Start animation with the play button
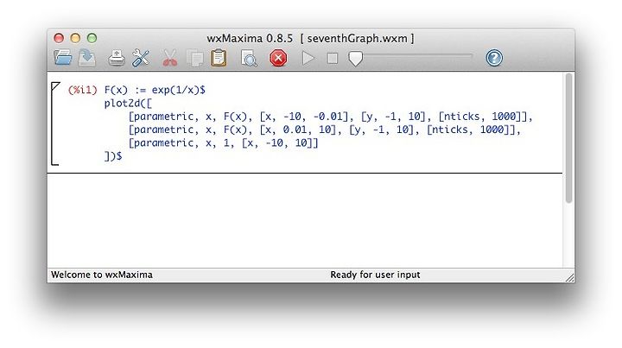The image size is (622, 348). point(308,58)
